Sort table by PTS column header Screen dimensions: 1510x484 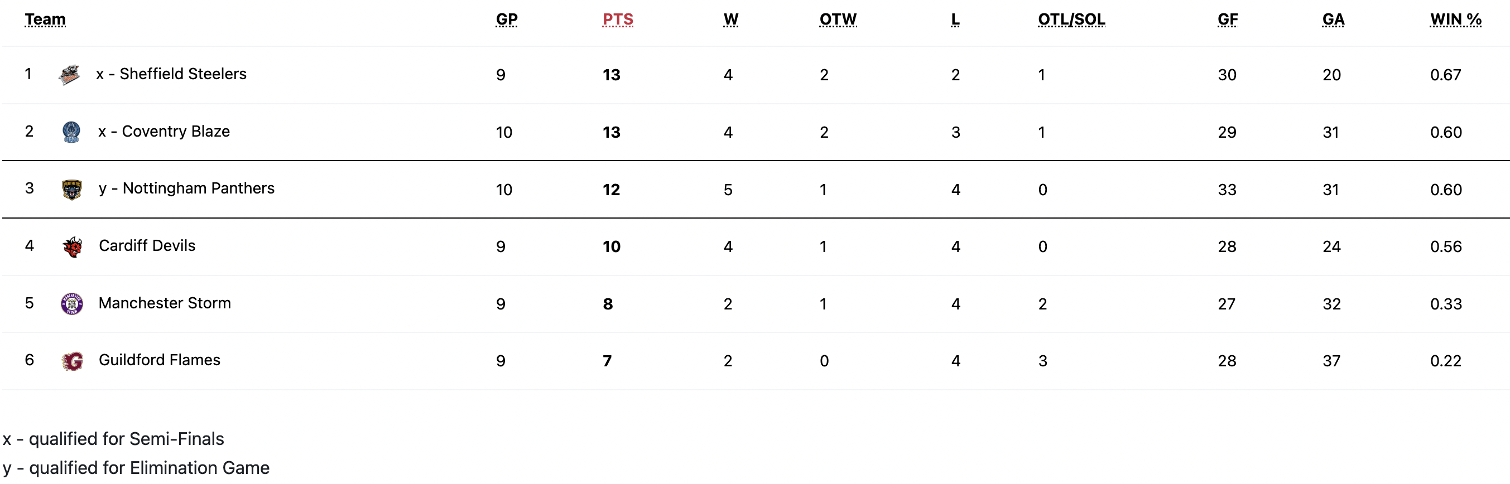tap(617, 20)
